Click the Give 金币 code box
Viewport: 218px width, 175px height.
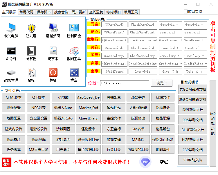[x=170, y=72]
